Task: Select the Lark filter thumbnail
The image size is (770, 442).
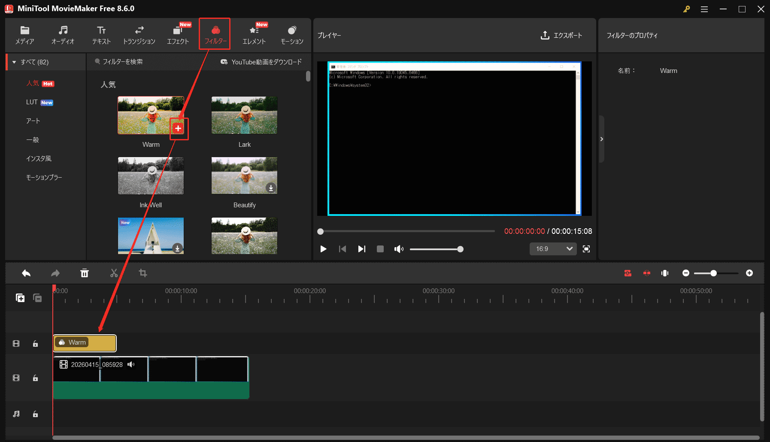Action: pyautogui.click(x=244, y=115)
